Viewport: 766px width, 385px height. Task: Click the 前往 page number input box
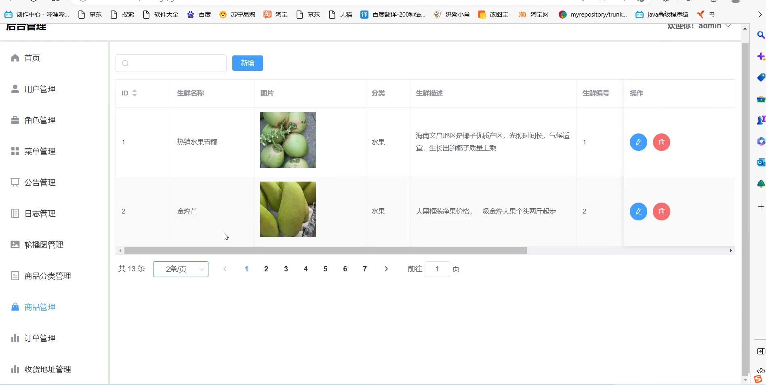click(437, 269)
